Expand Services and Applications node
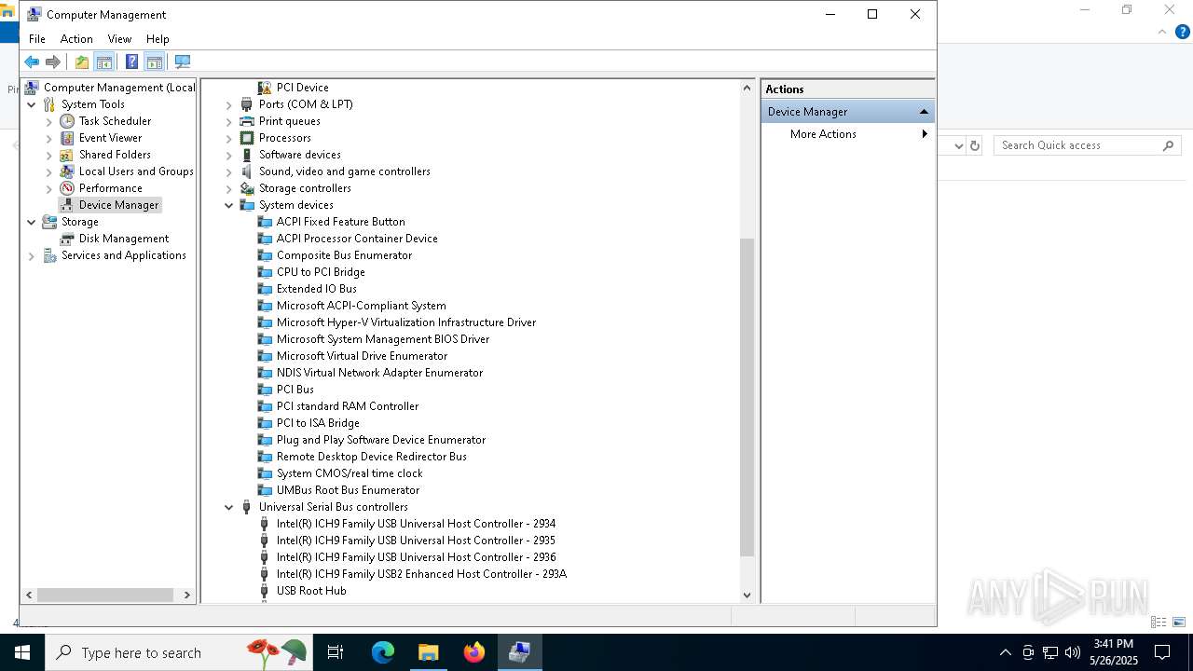The width and height of the screenshot is (1193, 671). [32, 255]
